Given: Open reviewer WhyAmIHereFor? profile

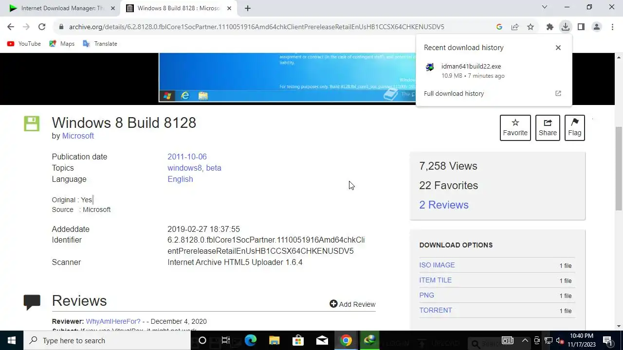Looking at the screenshot, I should coord(113,321).
